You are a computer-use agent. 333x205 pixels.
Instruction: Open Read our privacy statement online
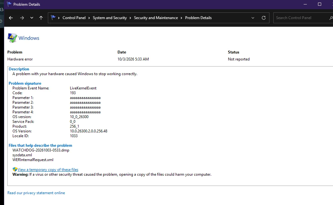click(36, 193)
